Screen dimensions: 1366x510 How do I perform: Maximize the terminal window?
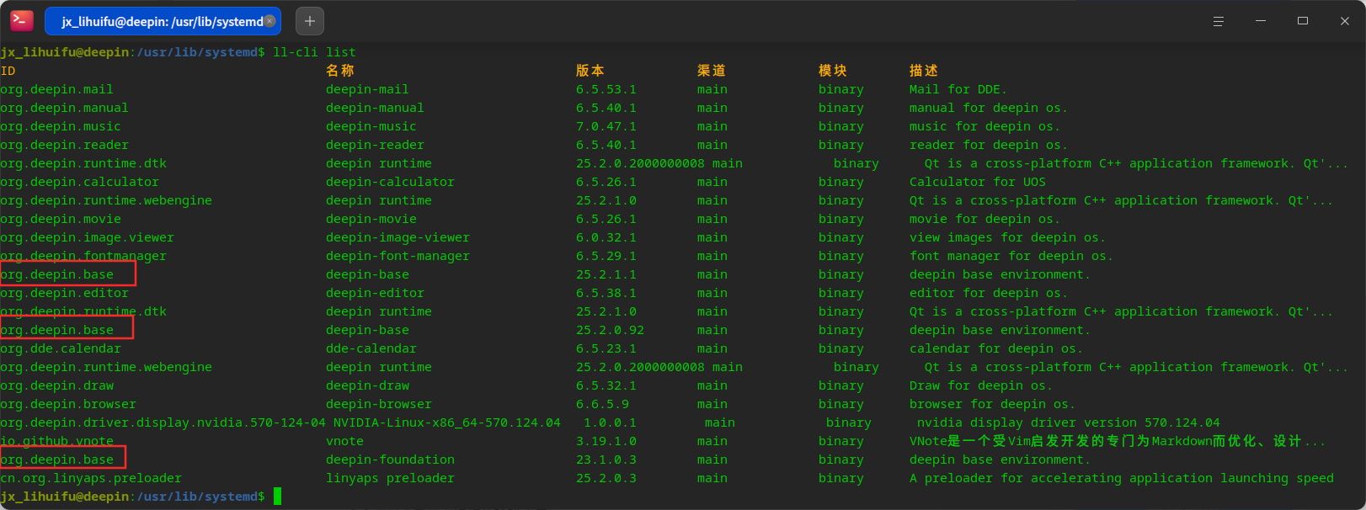[x=1303, y=21]
